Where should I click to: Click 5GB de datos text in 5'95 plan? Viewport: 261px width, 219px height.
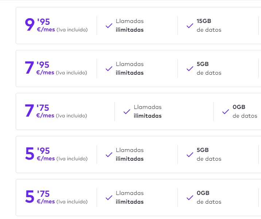coord(209,155)
